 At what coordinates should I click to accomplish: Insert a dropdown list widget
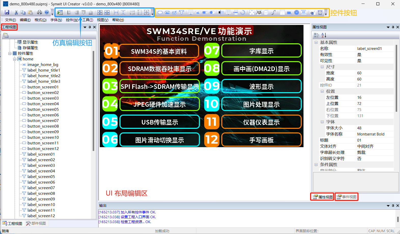coord(191,12)
